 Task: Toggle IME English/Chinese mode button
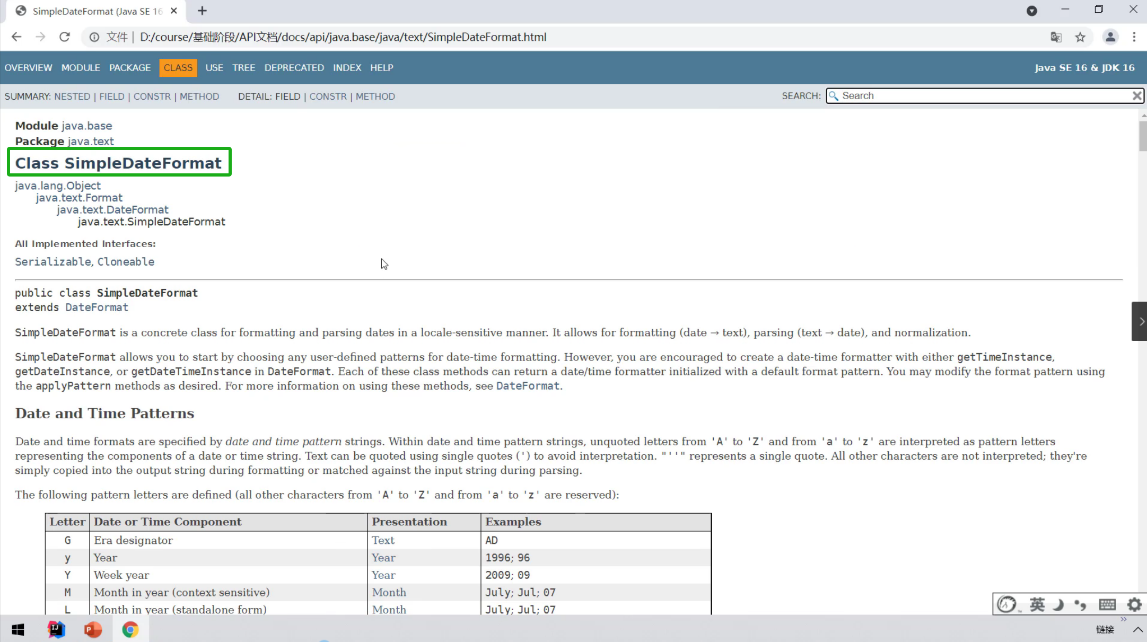click(x=1037, y=604)
